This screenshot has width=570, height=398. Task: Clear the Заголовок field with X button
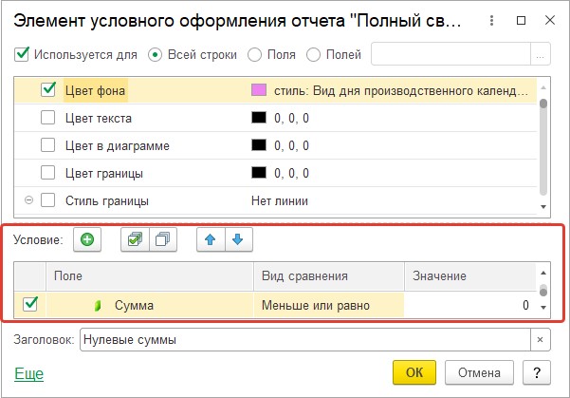(541, 340)
